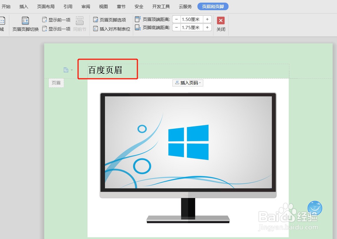Increase 页眉顶端距离 with plus button
This screenshot has height=239, width=337.
click(207, 20)
